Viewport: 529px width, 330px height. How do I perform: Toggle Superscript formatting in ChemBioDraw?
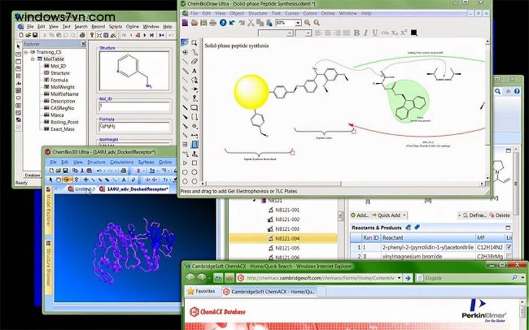(x=404, y=33)
